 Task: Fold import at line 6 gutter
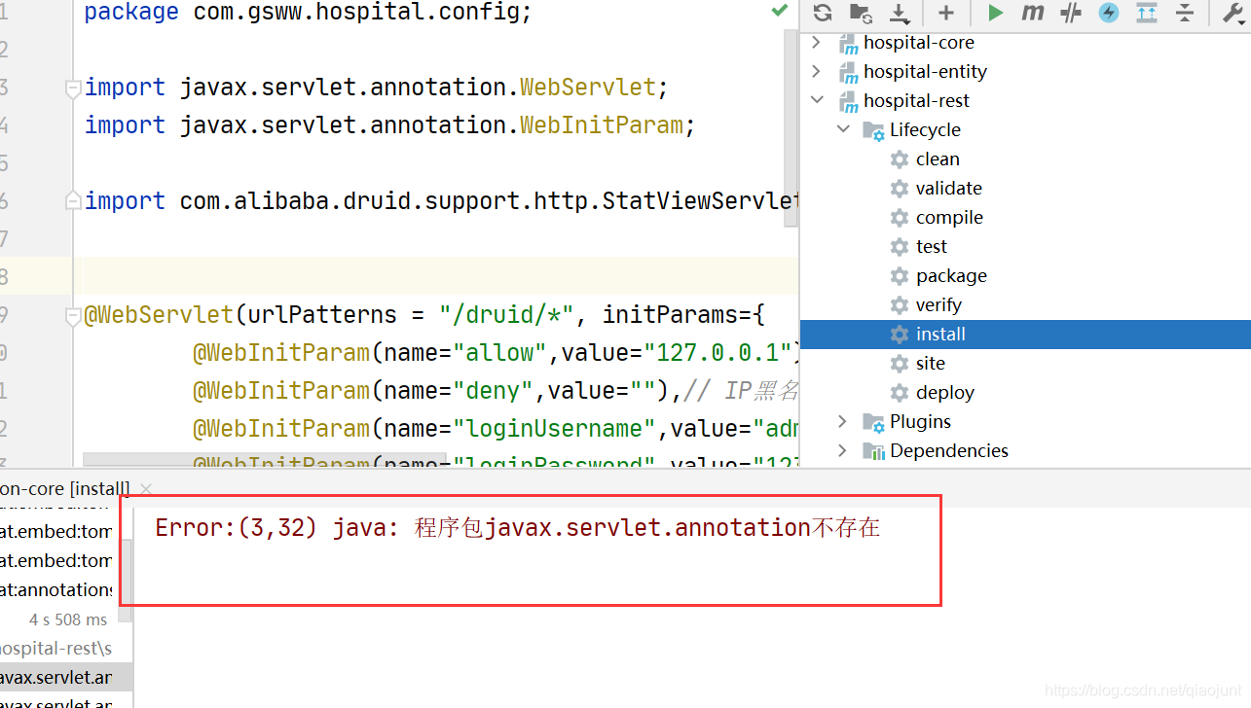coord(72,201)
